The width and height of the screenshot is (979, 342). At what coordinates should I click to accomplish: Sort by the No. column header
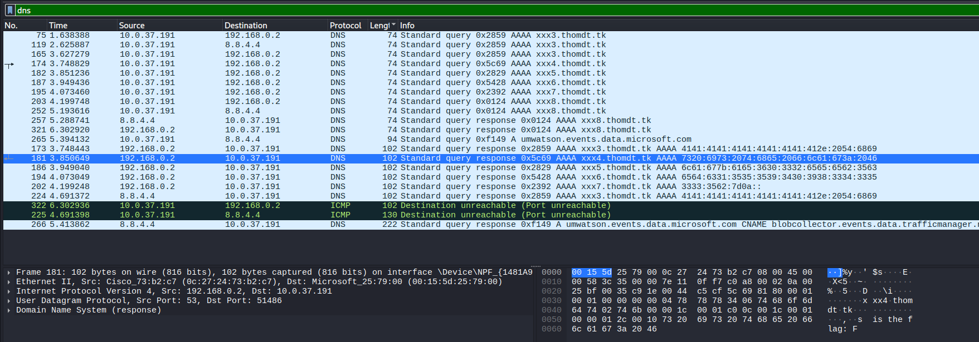pyautogui.click(x=25, y=25)
